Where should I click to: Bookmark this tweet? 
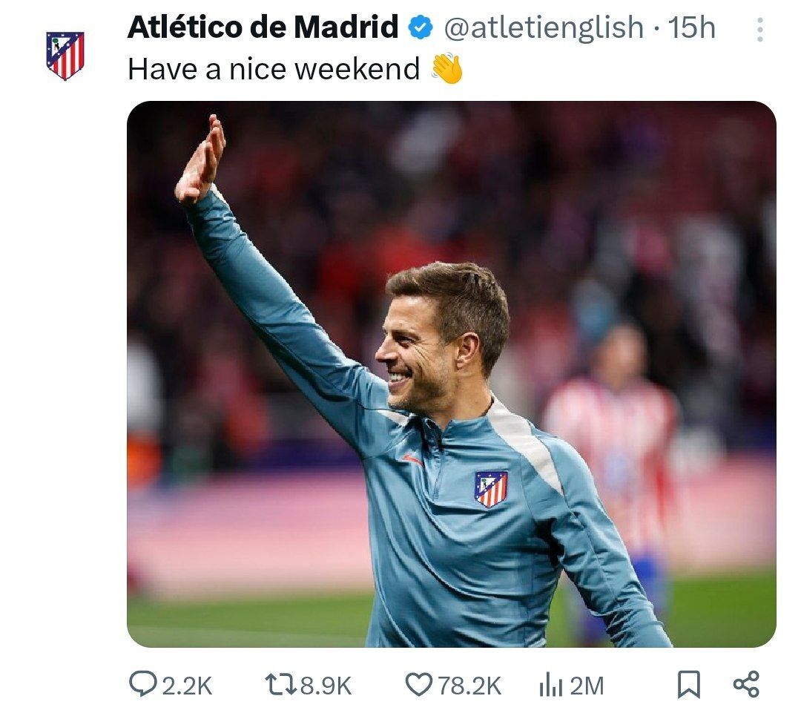[x=689, y=684]
